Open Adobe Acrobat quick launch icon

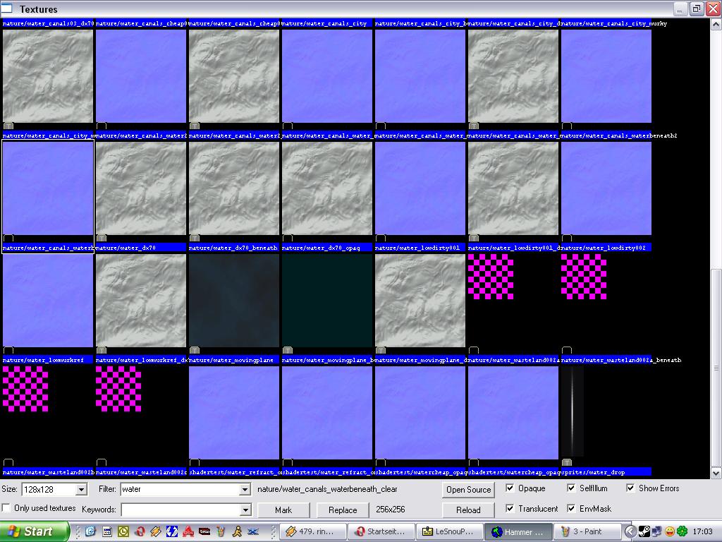click(188, 531)
